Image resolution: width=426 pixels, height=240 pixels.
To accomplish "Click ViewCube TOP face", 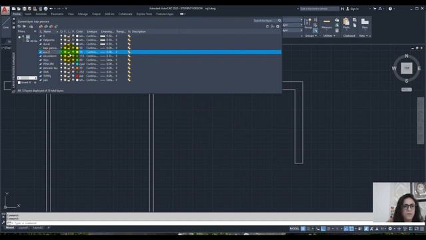I will pos(407,68).
